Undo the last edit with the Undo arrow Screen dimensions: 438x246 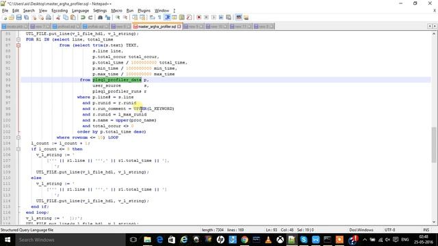click(83, 17)
